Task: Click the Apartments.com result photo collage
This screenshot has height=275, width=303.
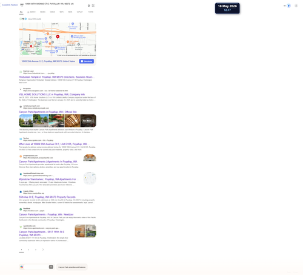Action: (x=85, y=231)
